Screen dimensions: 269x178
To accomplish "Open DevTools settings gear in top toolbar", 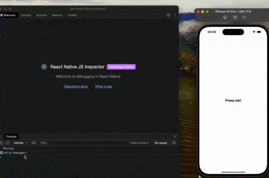I will click(168, 15).
